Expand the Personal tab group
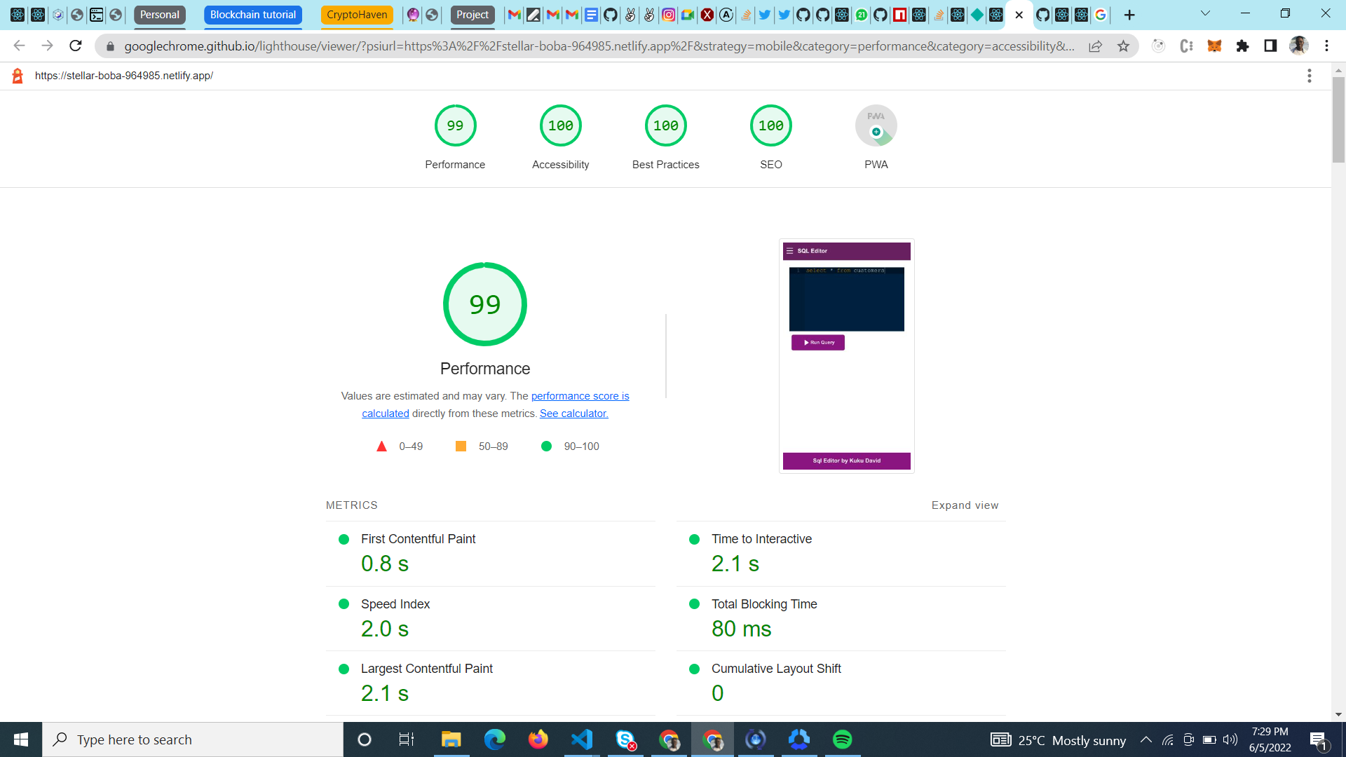This screenshot has width=1346, height=757. coord(160,15)
